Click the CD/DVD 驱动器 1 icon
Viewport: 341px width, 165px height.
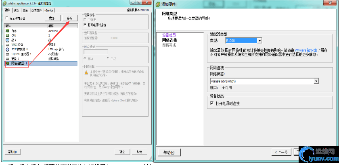coord(8,54)
